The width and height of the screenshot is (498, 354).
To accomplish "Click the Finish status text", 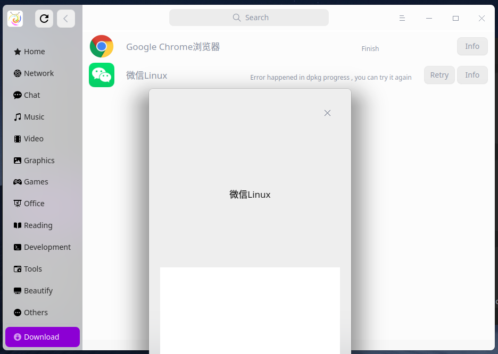I will pos(370,48).
